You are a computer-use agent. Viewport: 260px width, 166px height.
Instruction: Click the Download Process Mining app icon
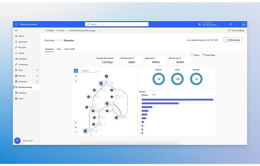68,30
